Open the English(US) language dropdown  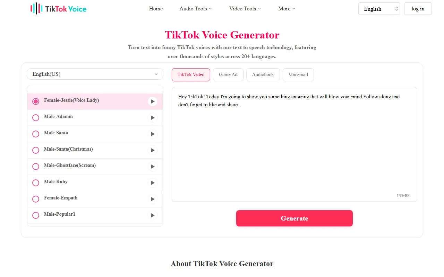coord(95,74)
